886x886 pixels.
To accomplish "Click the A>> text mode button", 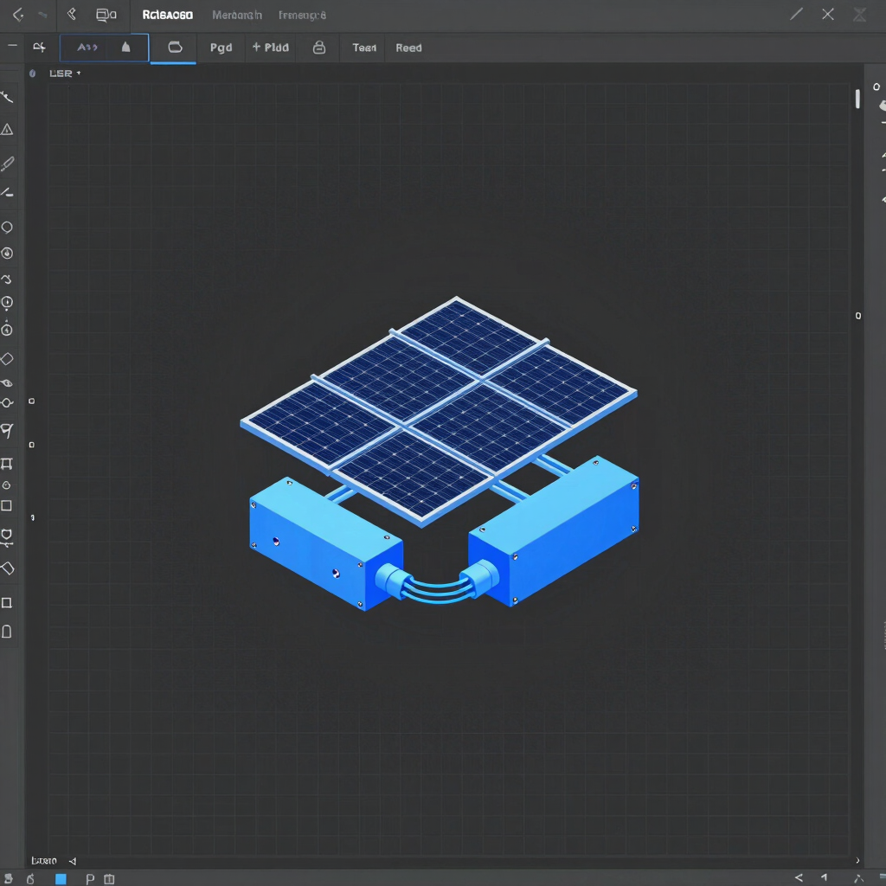I will tap(87, 48).
